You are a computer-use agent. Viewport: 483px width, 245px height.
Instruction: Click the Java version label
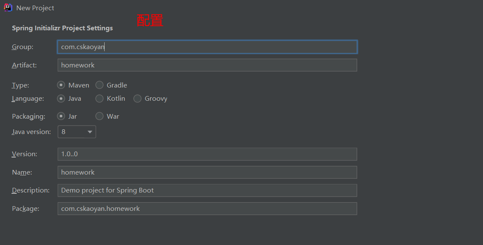pos(31,132)
